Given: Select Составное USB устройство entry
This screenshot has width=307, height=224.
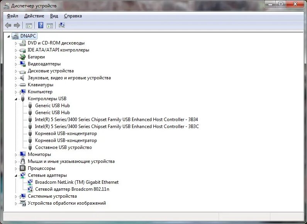Looking at the screenshot, I should pos(63,147).
